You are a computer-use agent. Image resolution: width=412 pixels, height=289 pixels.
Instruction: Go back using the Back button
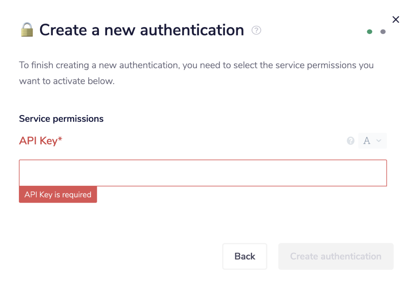click(x=245, y=256)
